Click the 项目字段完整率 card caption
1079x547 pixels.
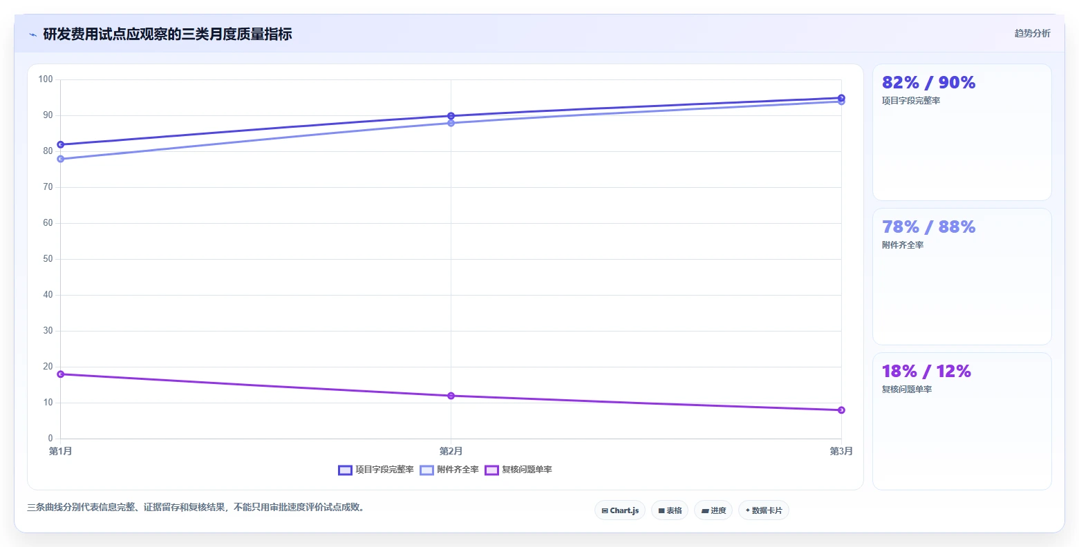[911, 101]
